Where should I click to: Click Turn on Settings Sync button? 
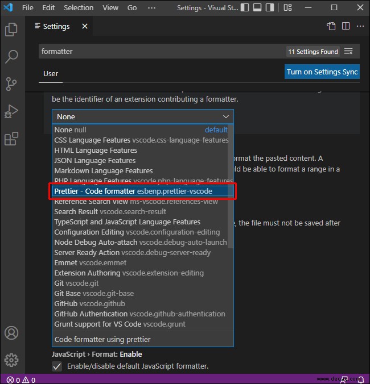coord(322,72)
